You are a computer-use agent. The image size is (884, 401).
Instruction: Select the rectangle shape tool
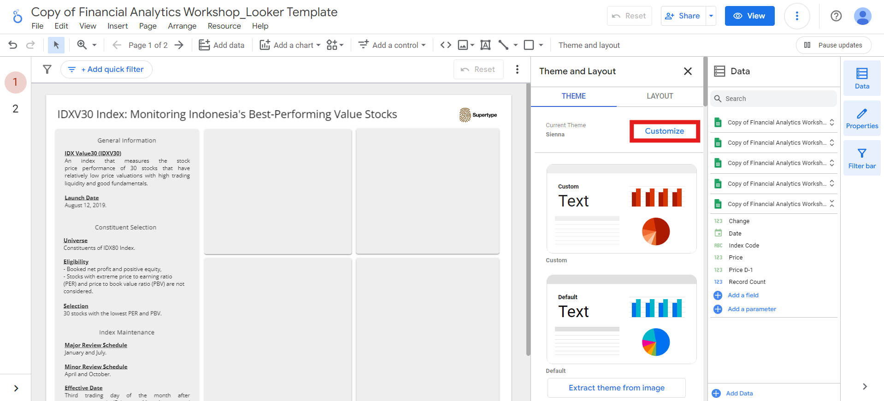tap(529, 45)
